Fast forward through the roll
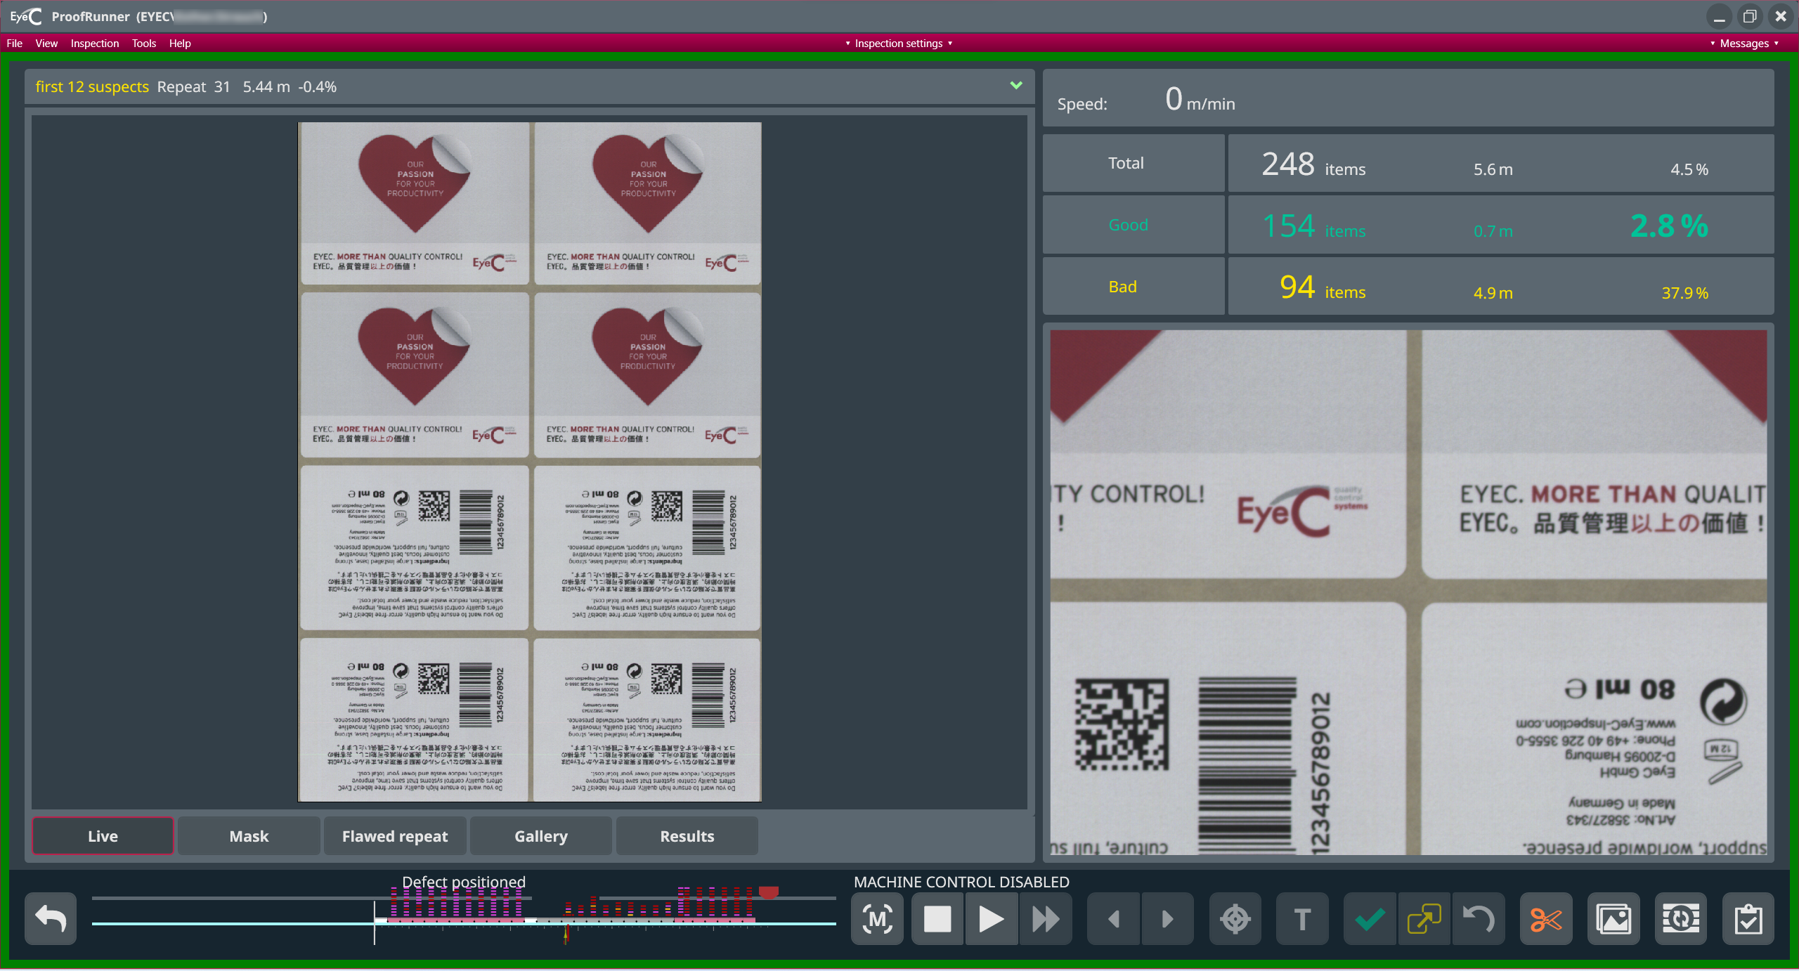 click(1045, 918)
